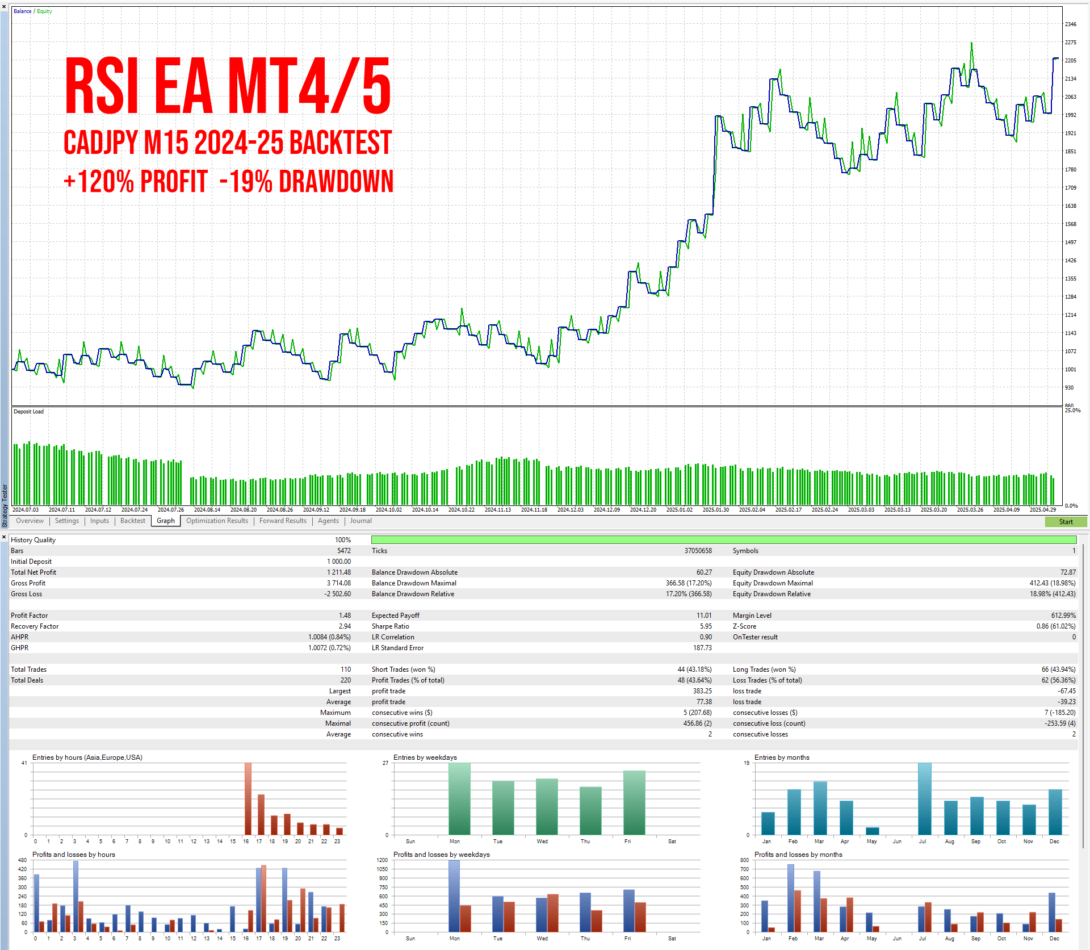Click the AHPR value 1.0084 (0.84%)

[x=329, y=637]
